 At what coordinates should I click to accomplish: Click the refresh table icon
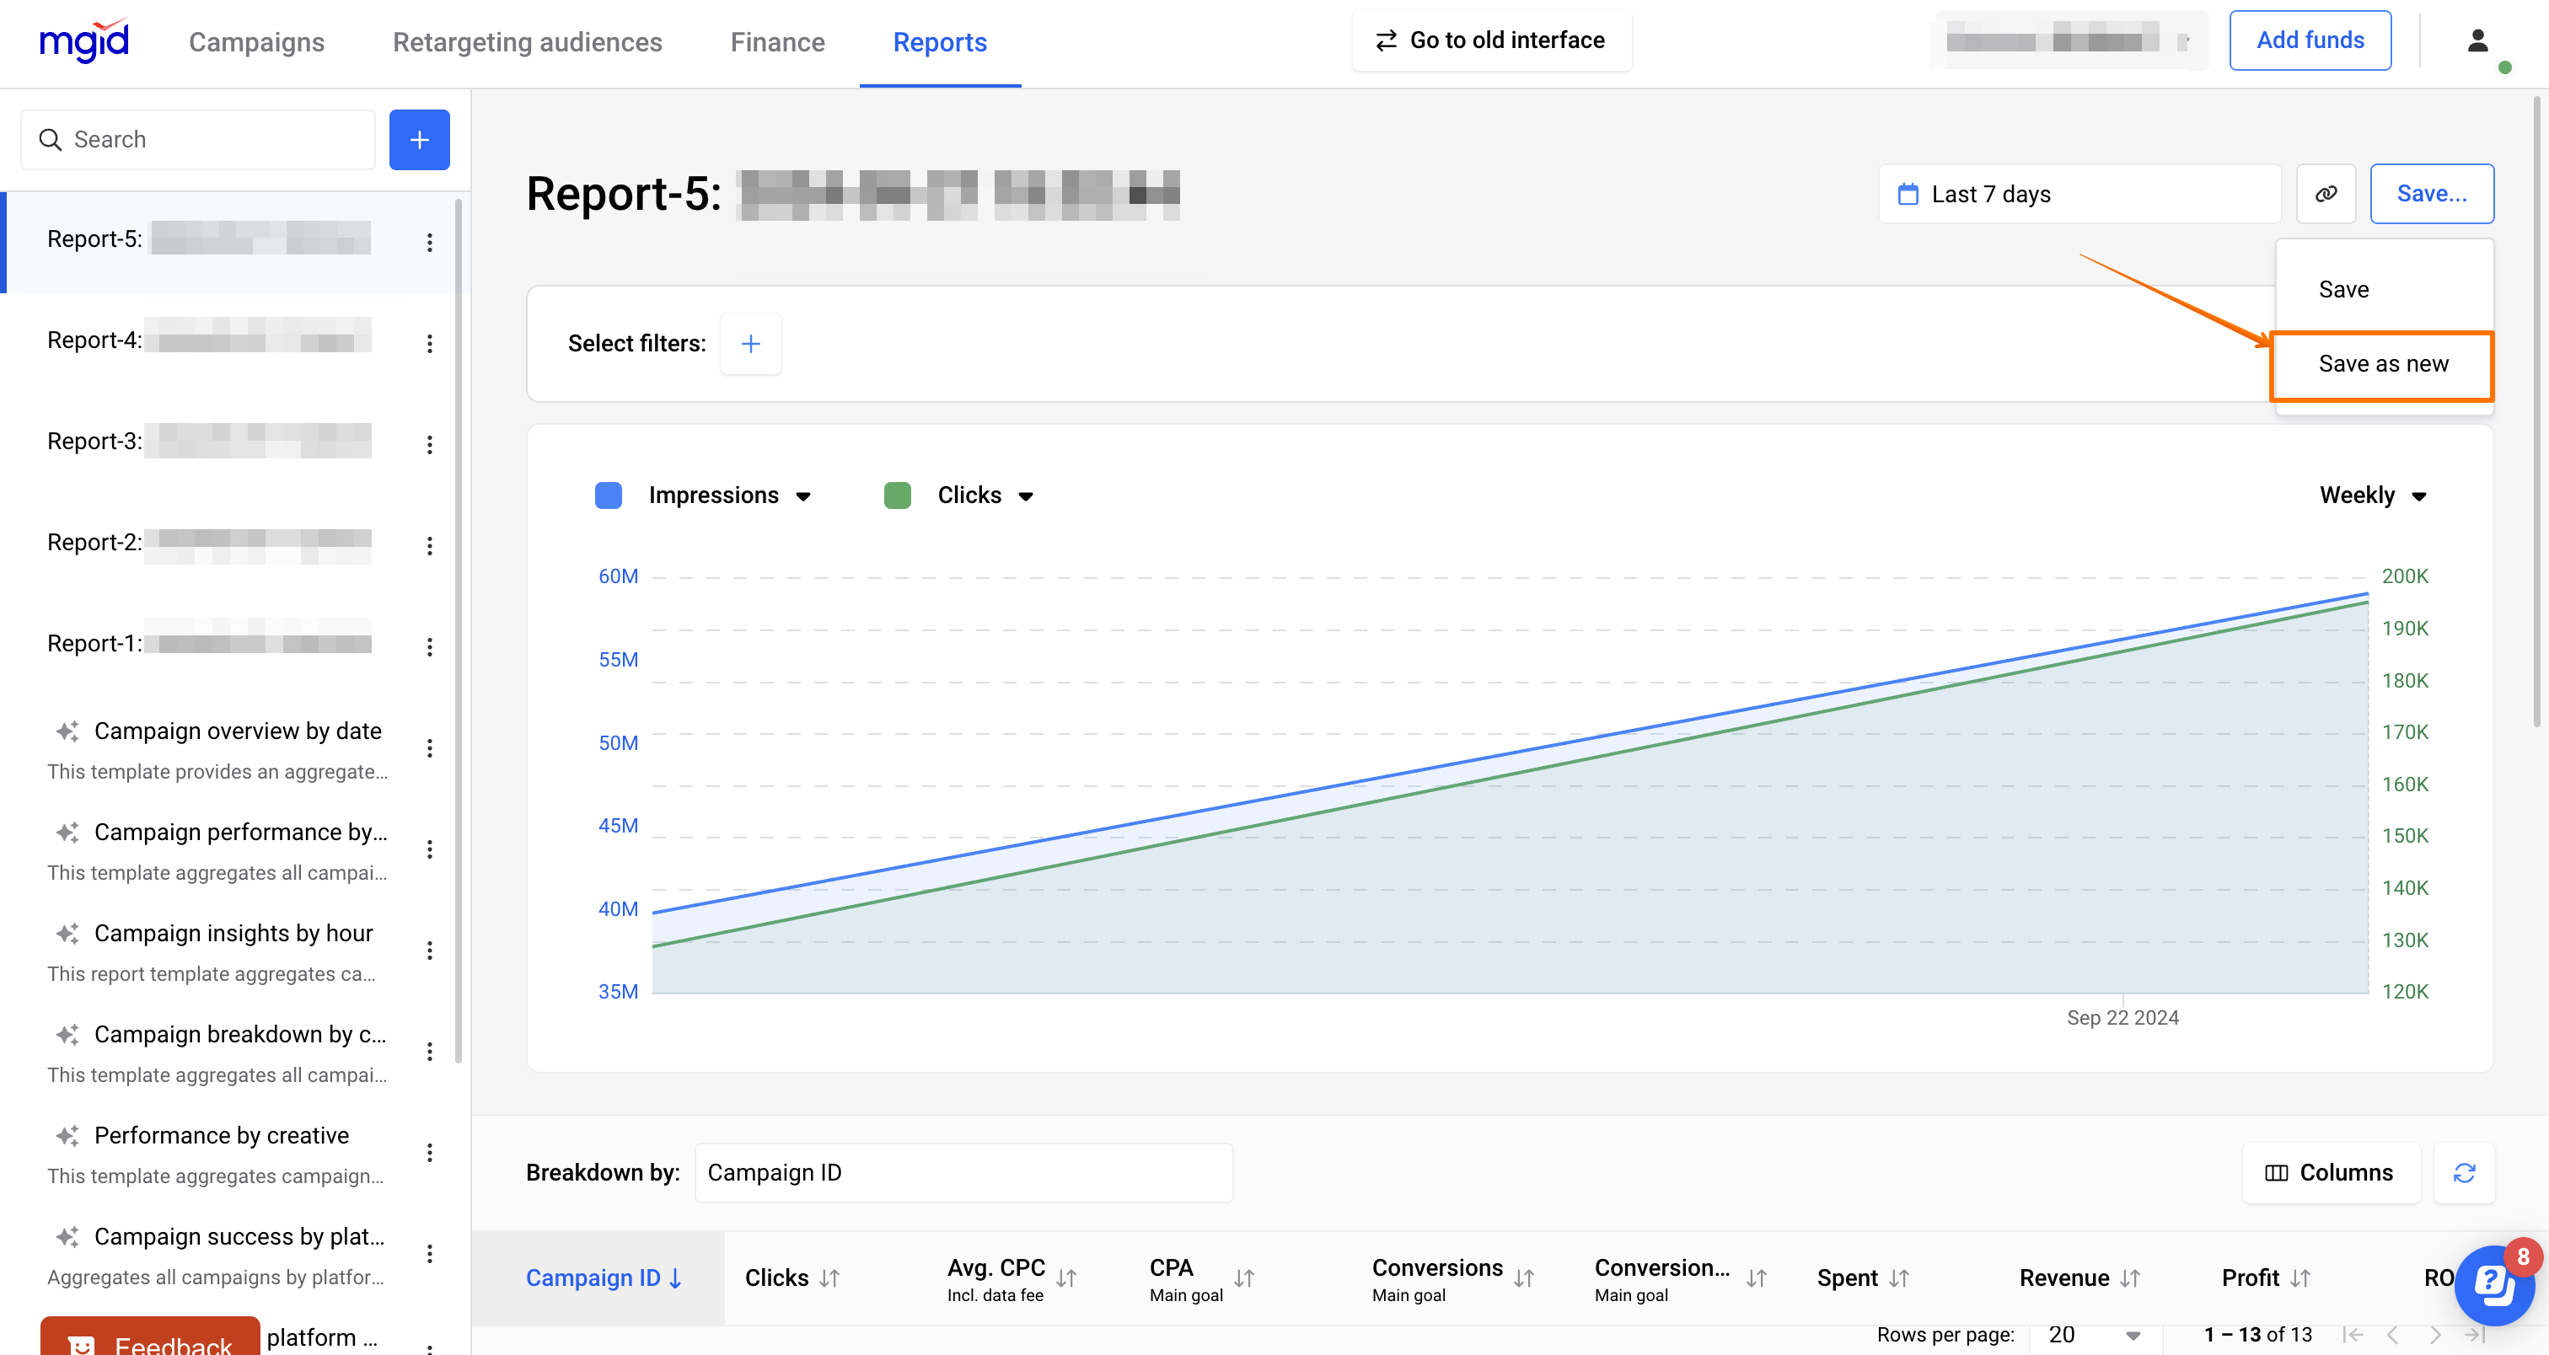pos(2464,1172)
